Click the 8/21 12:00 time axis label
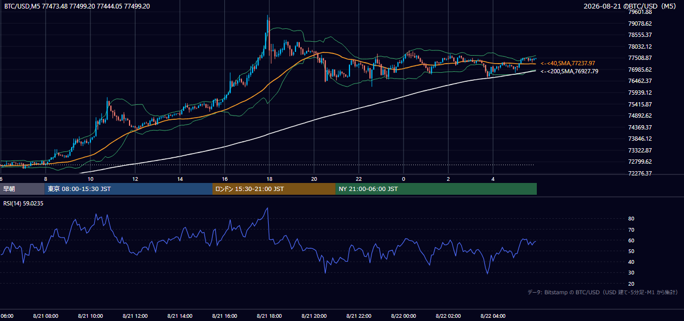This screenshot has width=684, height=321. pyautogui.click(x=135, y=316)
